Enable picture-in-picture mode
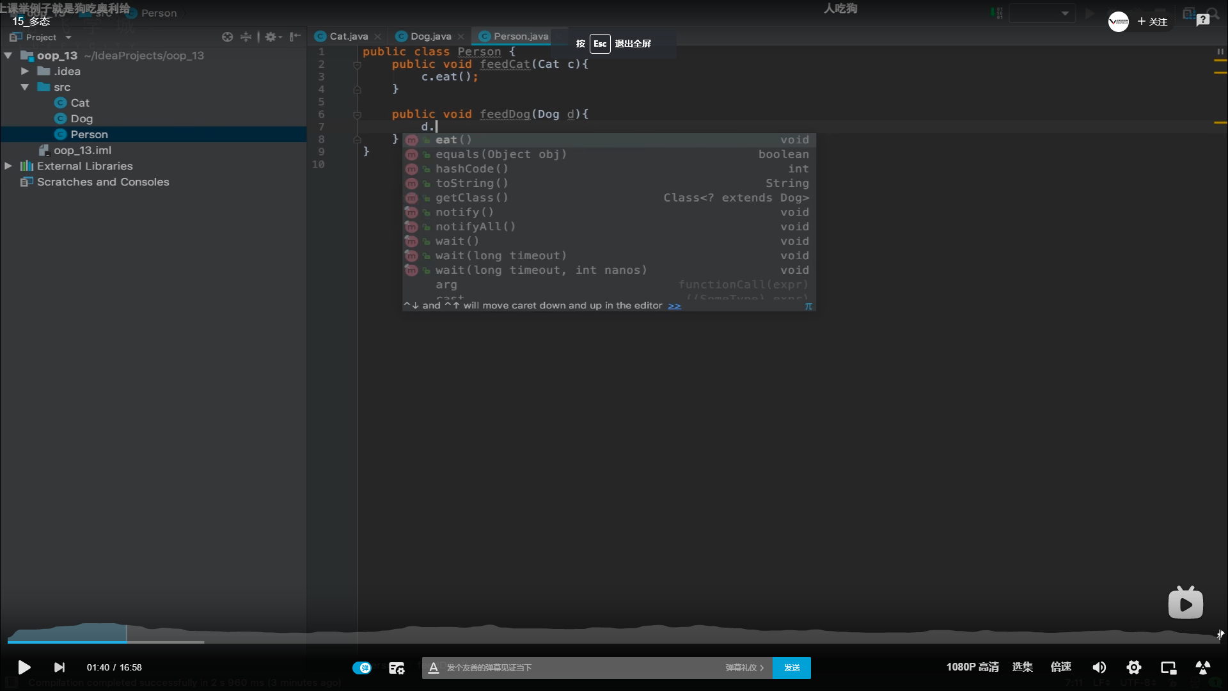The width and height of the screenshot is (1228, 691). [1169, 667]
